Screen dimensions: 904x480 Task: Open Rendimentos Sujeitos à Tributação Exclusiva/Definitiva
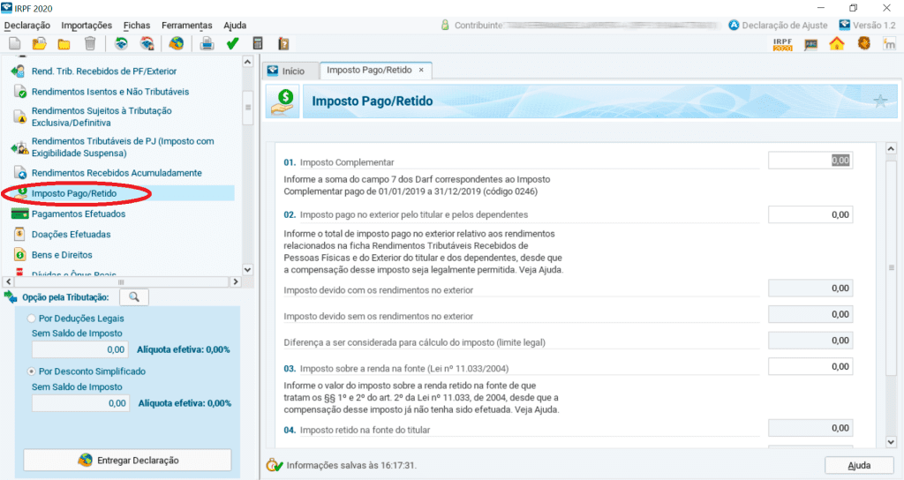102,117
